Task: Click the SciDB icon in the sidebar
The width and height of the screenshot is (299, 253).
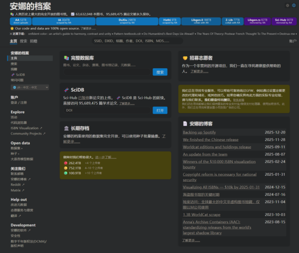Action: [13, 75]
